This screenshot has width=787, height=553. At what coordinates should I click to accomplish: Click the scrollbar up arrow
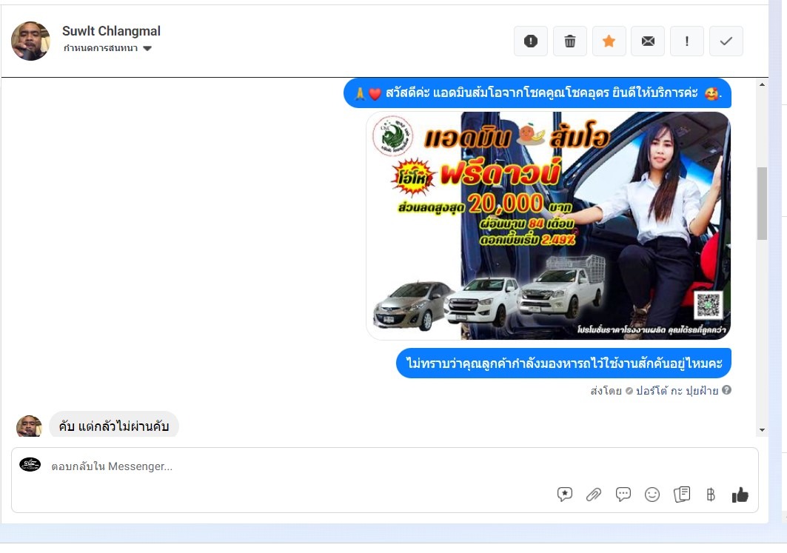762,84
